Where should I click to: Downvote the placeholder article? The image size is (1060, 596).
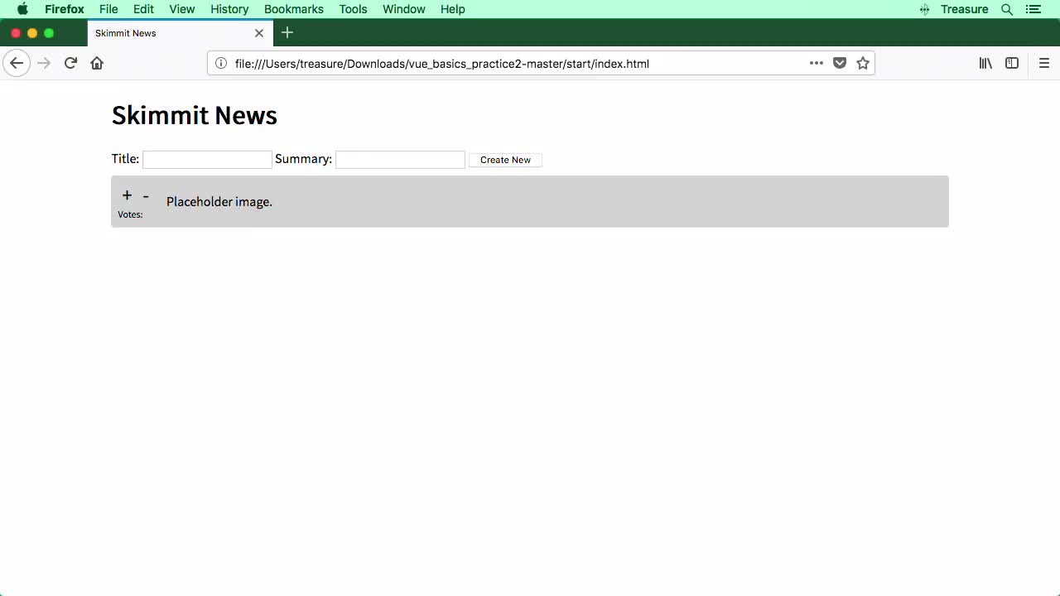[x=146, y=196]
